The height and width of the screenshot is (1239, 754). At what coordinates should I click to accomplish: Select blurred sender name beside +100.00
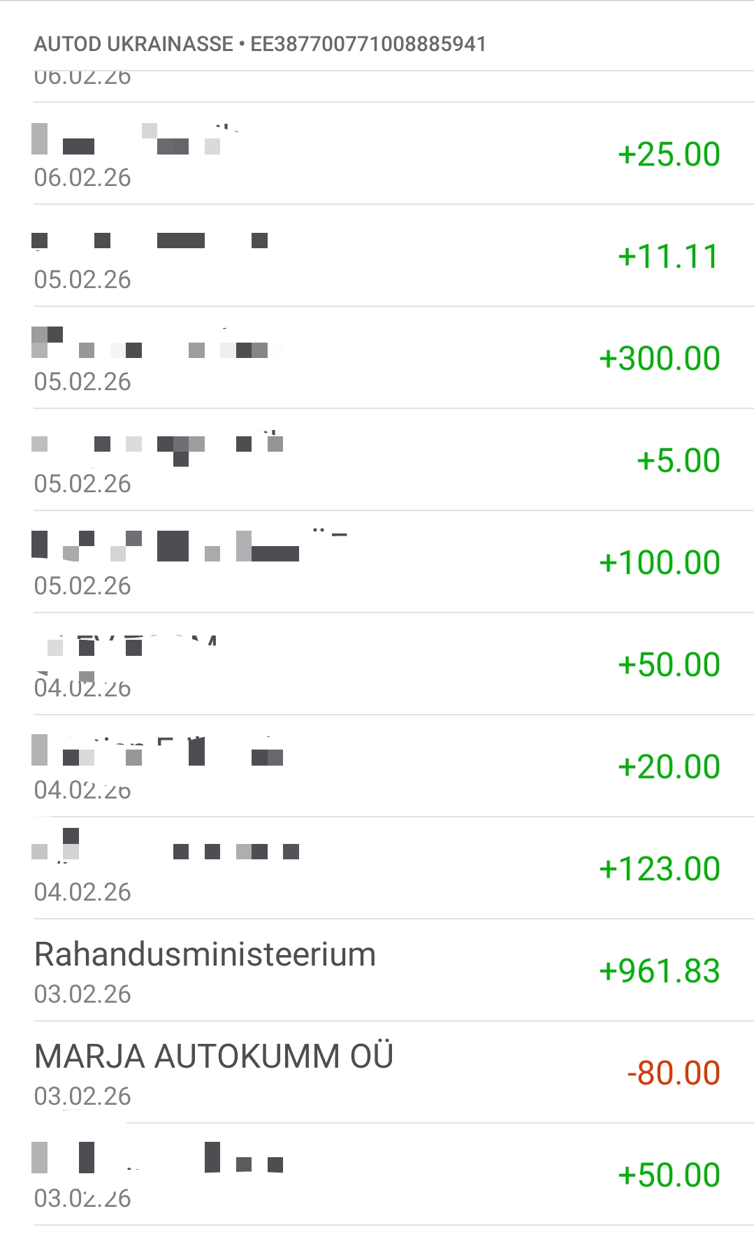189,546
